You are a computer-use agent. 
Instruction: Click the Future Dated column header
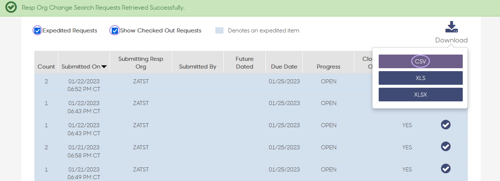[244, 62]
